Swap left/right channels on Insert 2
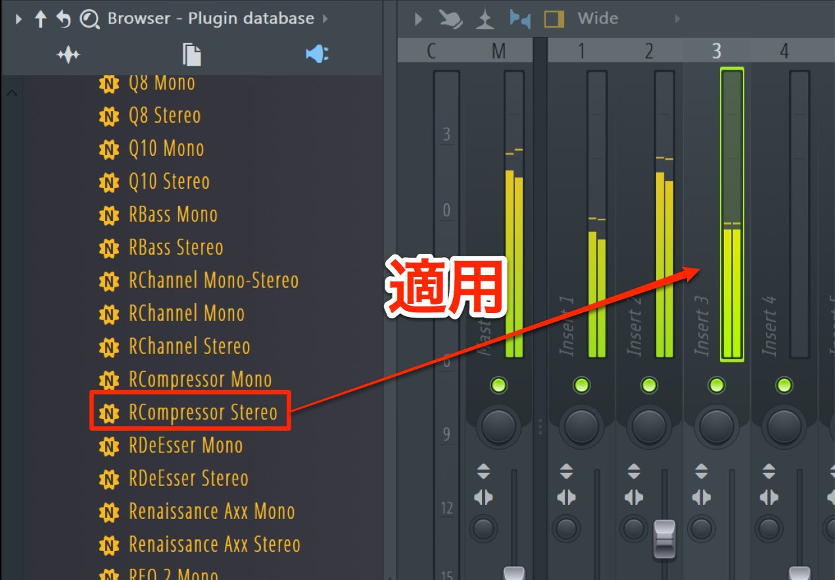This screenshot has width=835, height=580. 633,497
